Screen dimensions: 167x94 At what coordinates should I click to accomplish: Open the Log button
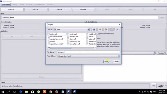(154, 85)
